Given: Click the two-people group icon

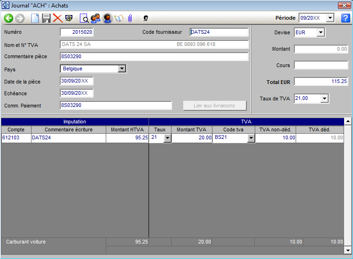Looking at the screenshot, I should (95, 18).
